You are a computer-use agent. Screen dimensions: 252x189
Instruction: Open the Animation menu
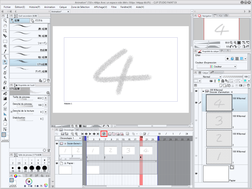(x=50, y=7)
